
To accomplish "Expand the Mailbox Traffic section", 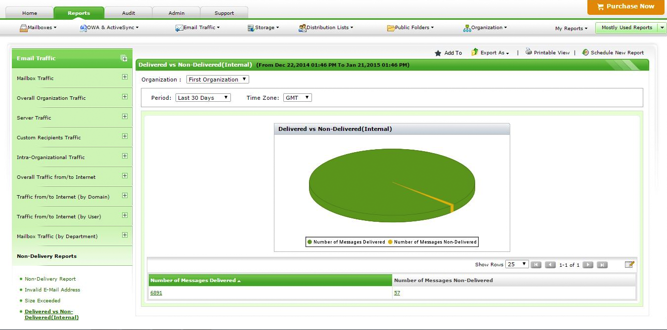I will (125, 77).
